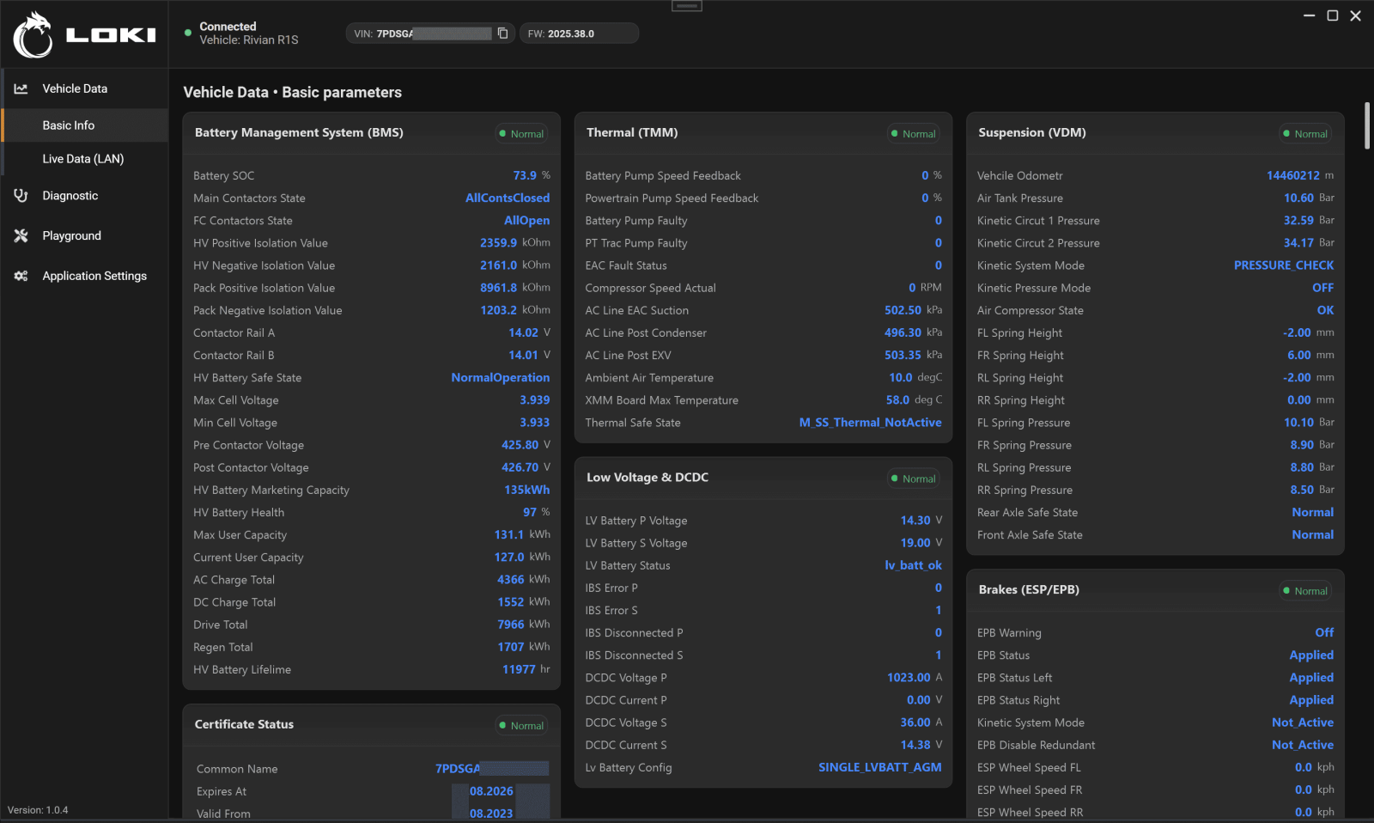The image size is (1374, 823).
Task: Open the Basic Info page
Action: coord(69,125)
